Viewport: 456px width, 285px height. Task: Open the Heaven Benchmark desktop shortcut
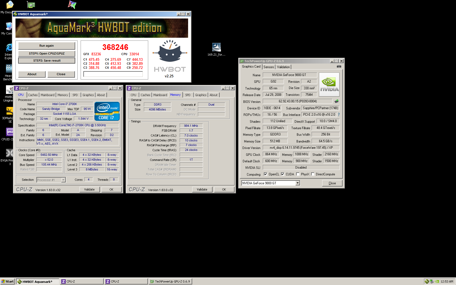pos(9,68)
